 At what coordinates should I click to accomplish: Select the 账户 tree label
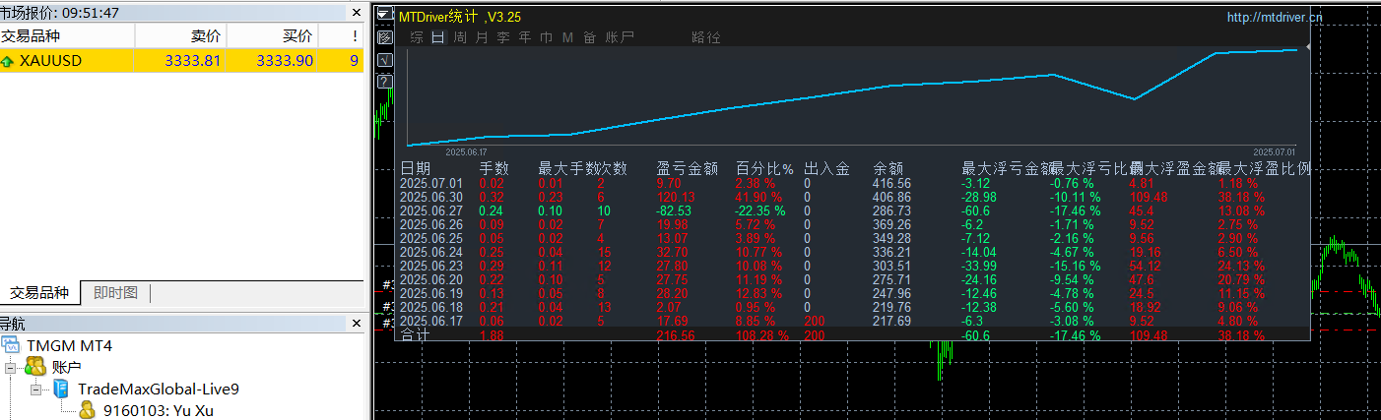click(x=66, y=367)
